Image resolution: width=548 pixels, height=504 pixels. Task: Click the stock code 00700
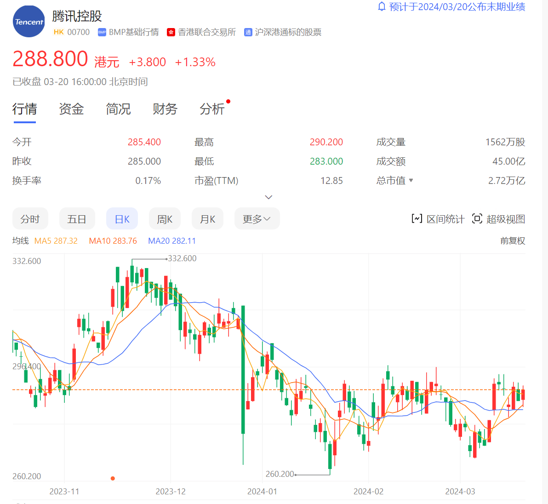tap(78, 32)
